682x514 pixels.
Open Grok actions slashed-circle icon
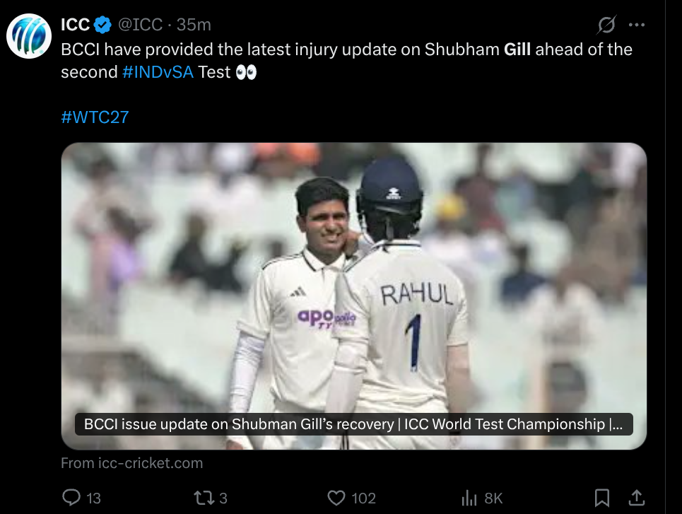click(606, 25)
